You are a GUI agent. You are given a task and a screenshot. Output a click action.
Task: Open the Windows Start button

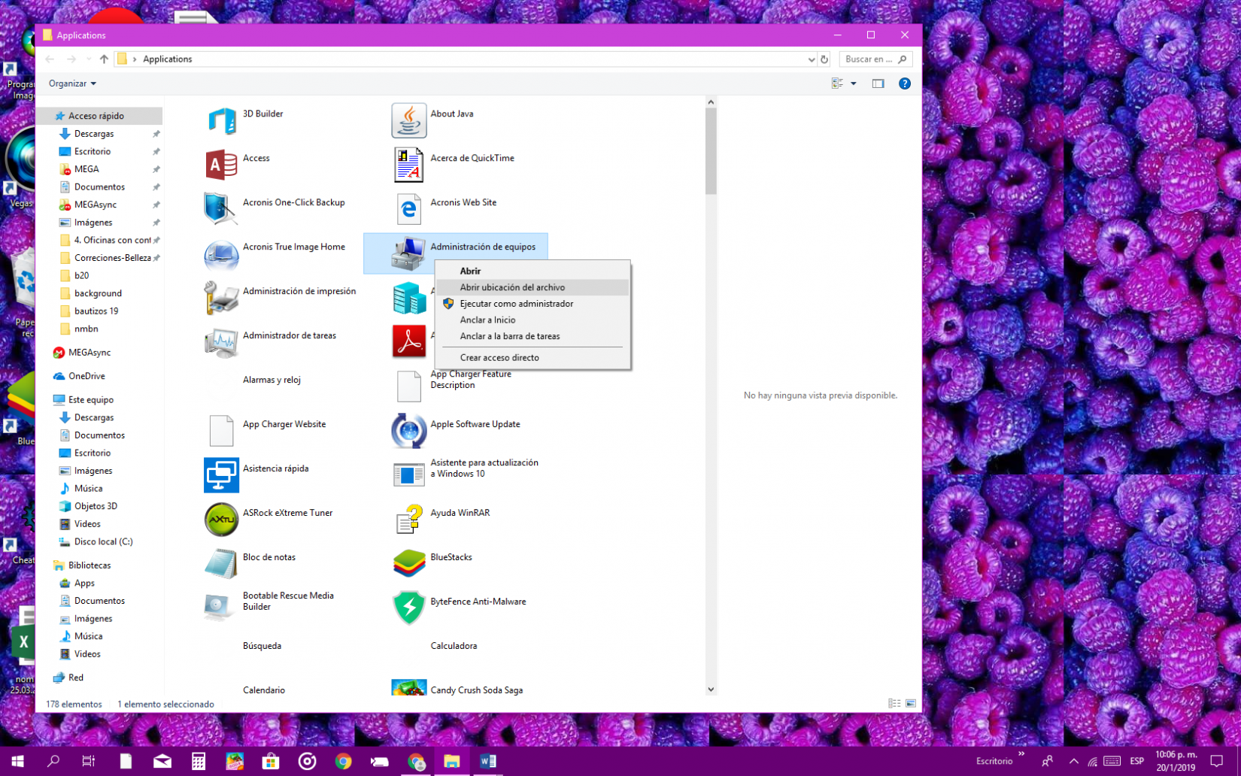[x=17, y=761]
